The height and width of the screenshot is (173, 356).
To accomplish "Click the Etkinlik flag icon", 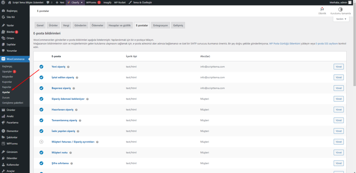I will tap(322, 9).
